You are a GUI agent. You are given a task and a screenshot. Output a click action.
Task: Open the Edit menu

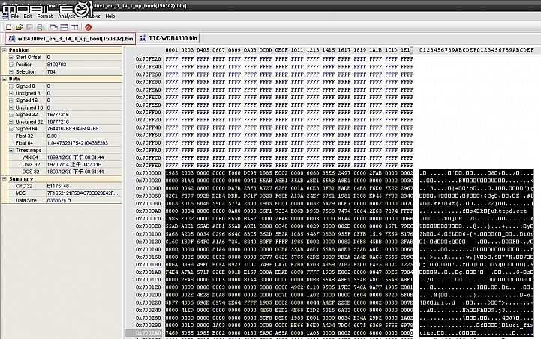click(28, 16)
